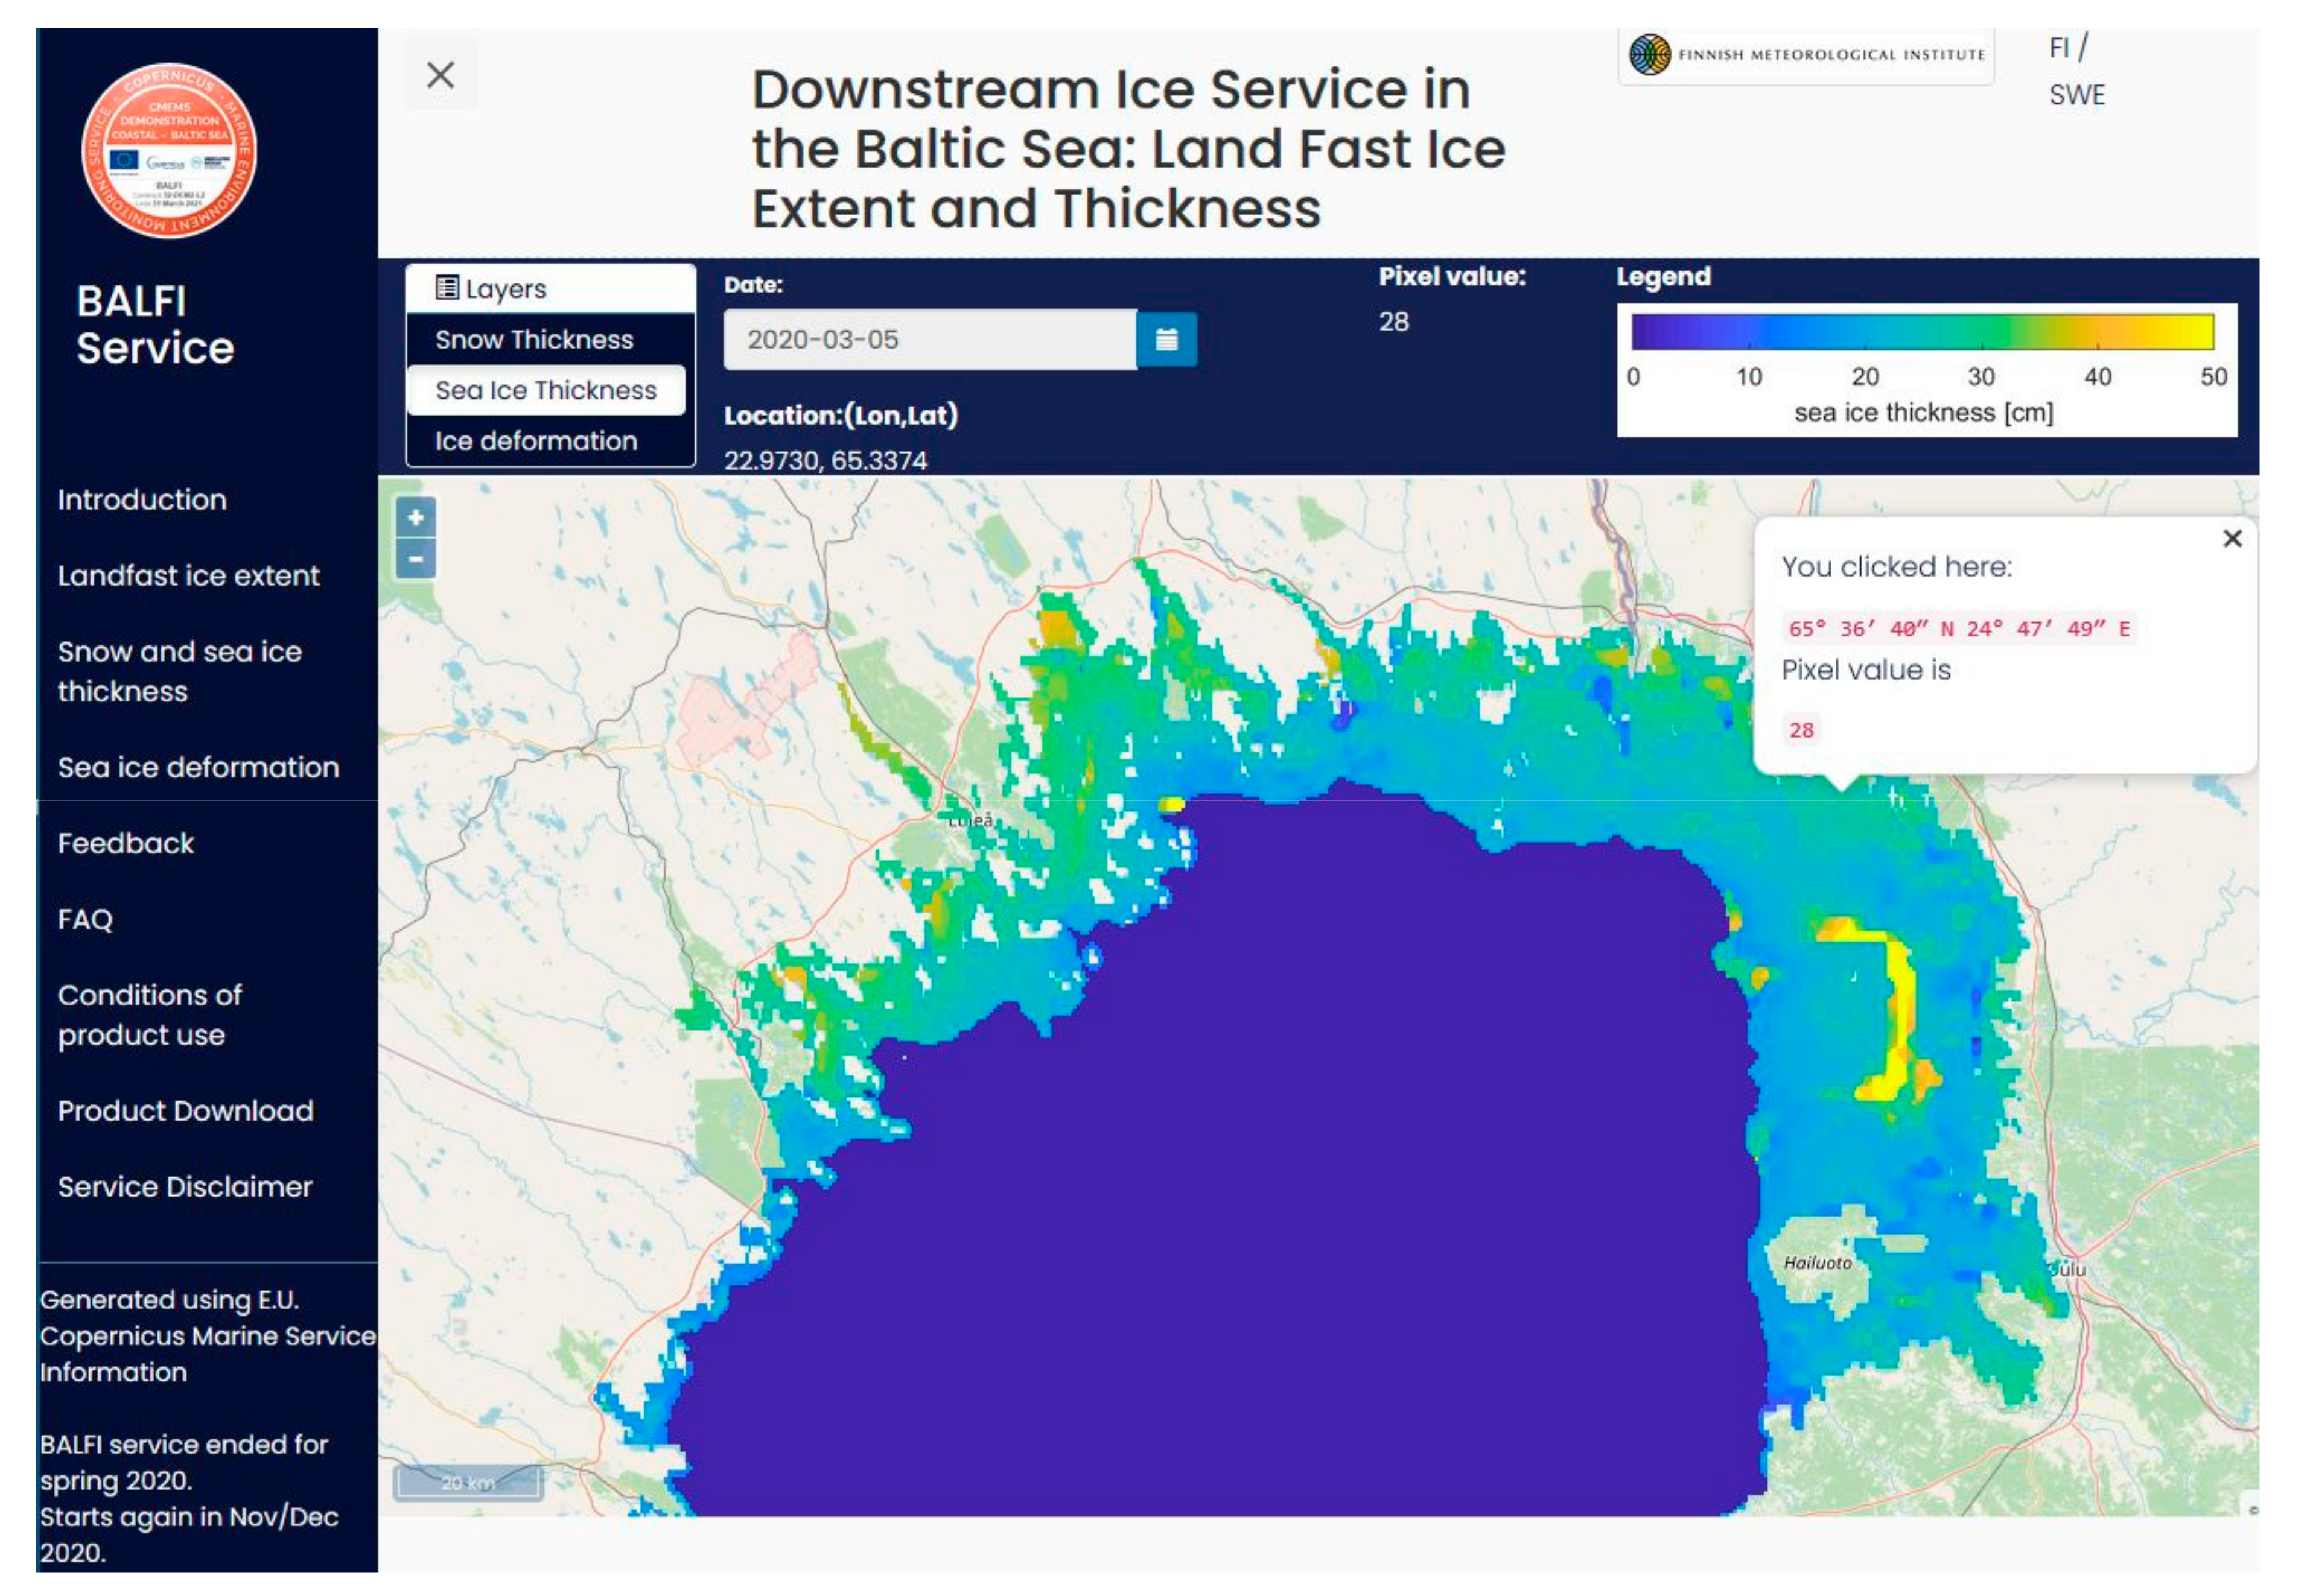Click Hailuoto island on the map
Image resolution: width=2310 pixels, height=1596 pixels.
click(x=1818, y=1263)
